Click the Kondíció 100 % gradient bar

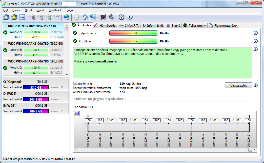coord(133,41)
